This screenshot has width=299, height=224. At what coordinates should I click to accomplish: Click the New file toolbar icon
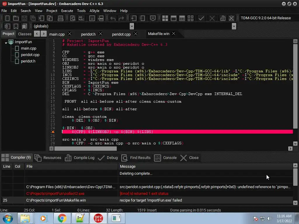coord(7,18)
